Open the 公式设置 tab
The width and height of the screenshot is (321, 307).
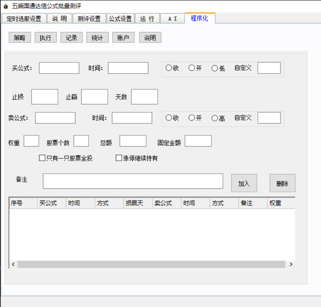(x=120, y=19)
